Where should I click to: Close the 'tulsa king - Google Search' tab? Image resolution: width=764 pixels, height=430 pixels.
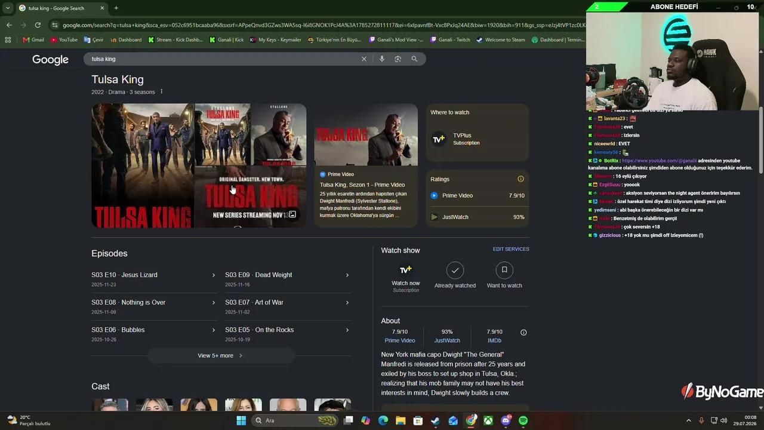[x=102, y=8]
